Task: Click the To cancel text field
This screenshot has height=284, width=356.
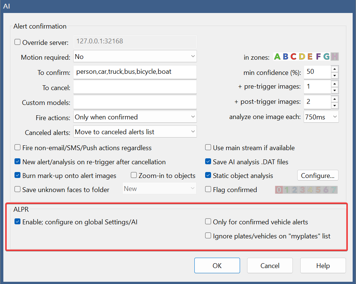Action: (135, 87)
